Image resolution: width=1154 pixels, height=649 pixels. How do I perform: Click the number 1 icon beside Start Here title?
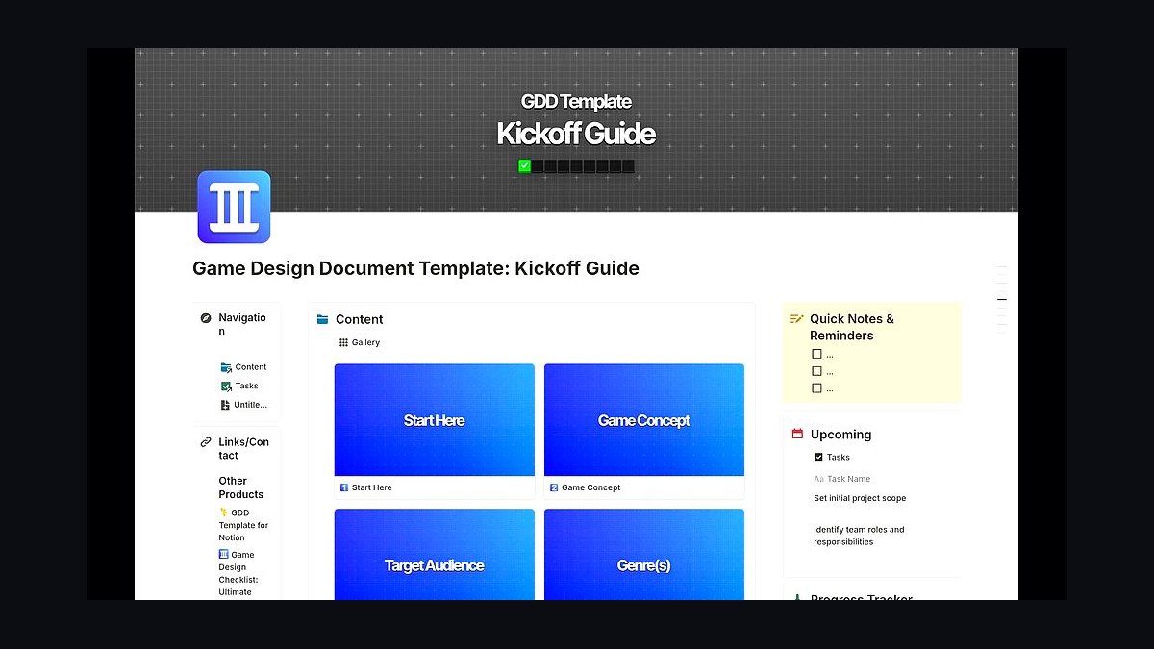(x=344, y=487)
